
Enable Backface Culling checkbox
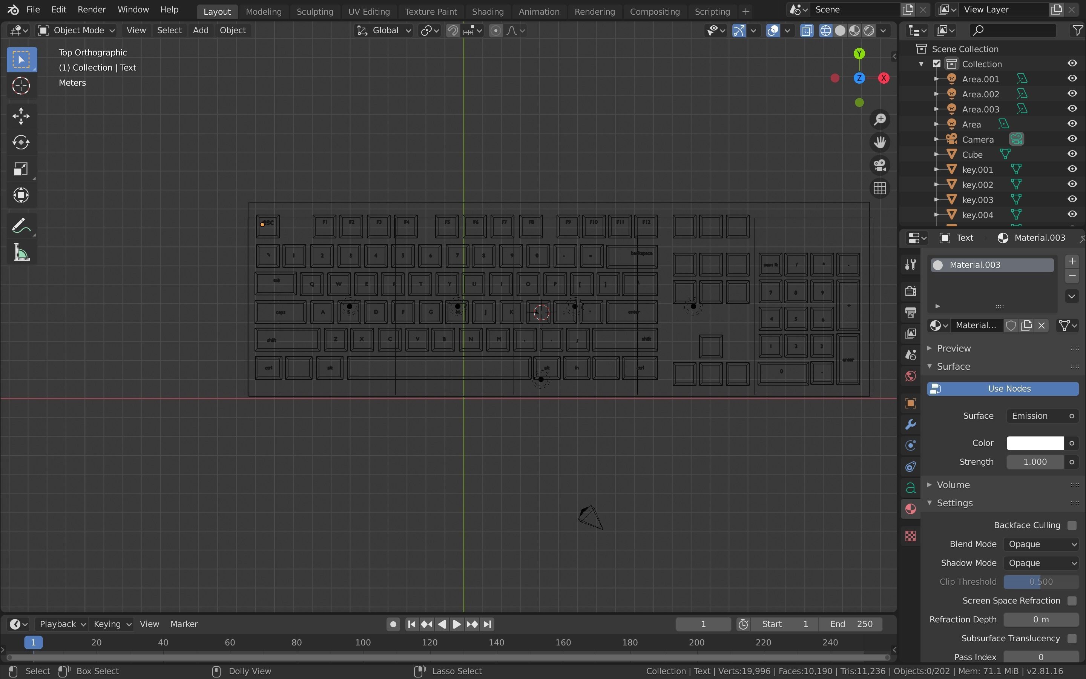(1072, 525)
